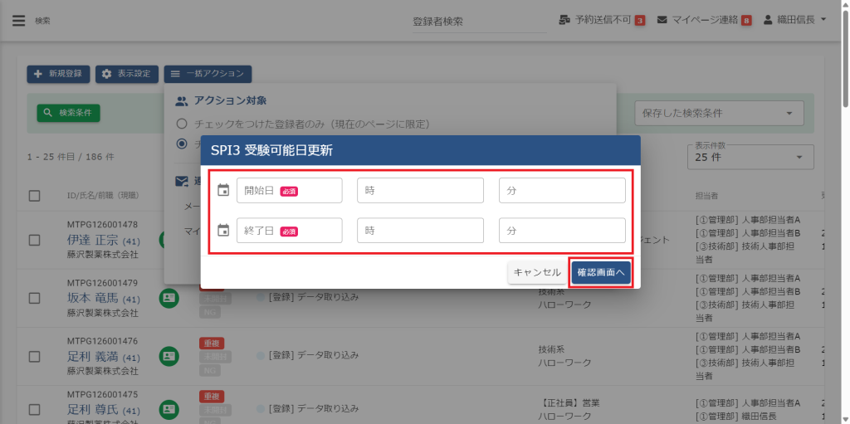Click the green profile card icon for 足利 尊氏
The width and height of the screenshot is (850, 424).
pyautogui.click(x=169, y=409)
